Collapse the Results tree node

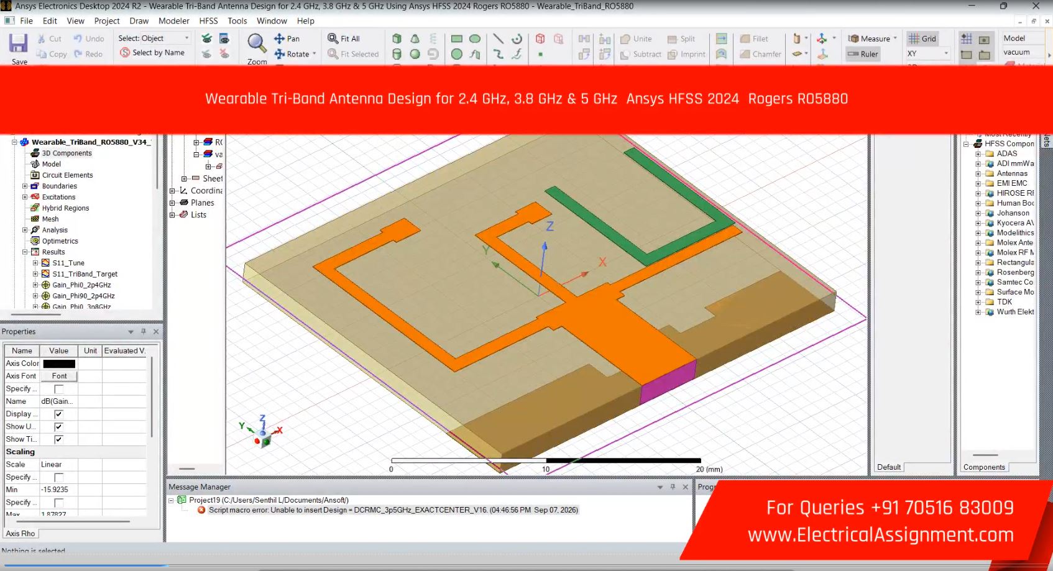point(25,252)
